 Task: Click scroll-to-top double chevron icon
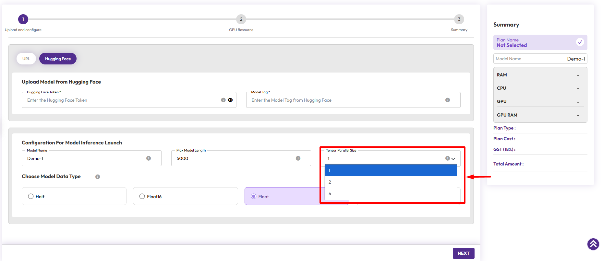[593, 244]
